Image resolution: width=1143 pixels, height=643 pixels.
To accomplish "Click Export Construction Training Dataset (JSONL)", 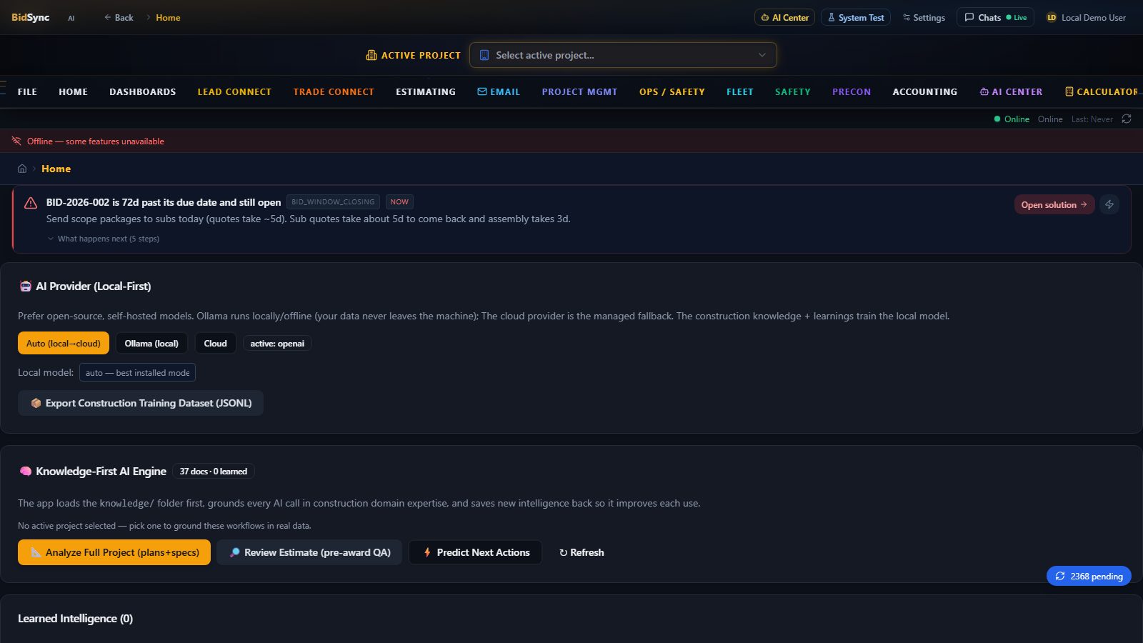I will coord(141,403).
